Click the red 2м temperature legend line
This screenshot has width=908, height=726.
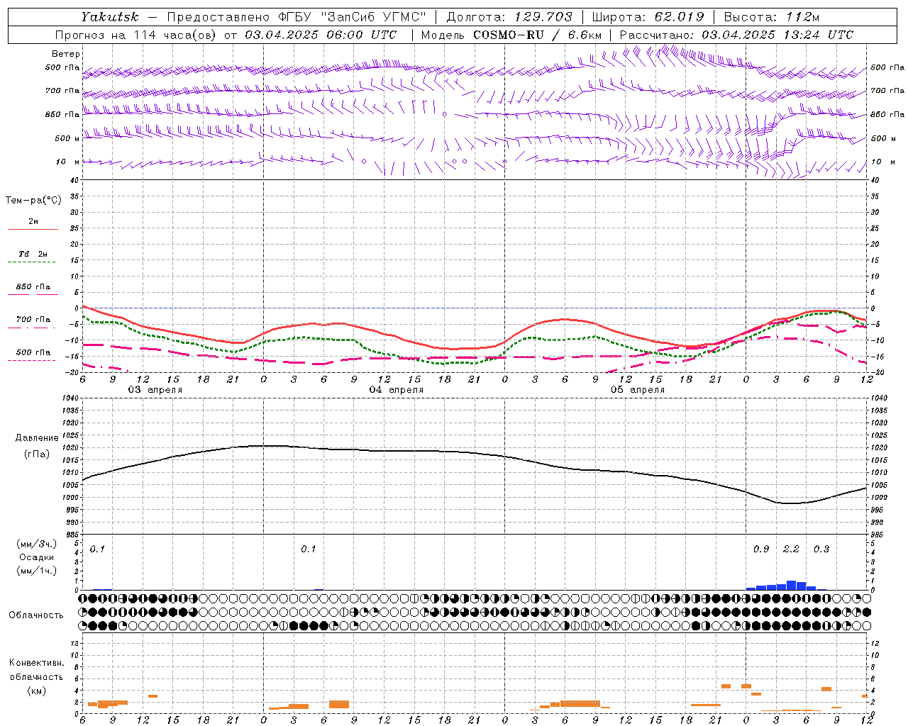[x=33, y=230]
